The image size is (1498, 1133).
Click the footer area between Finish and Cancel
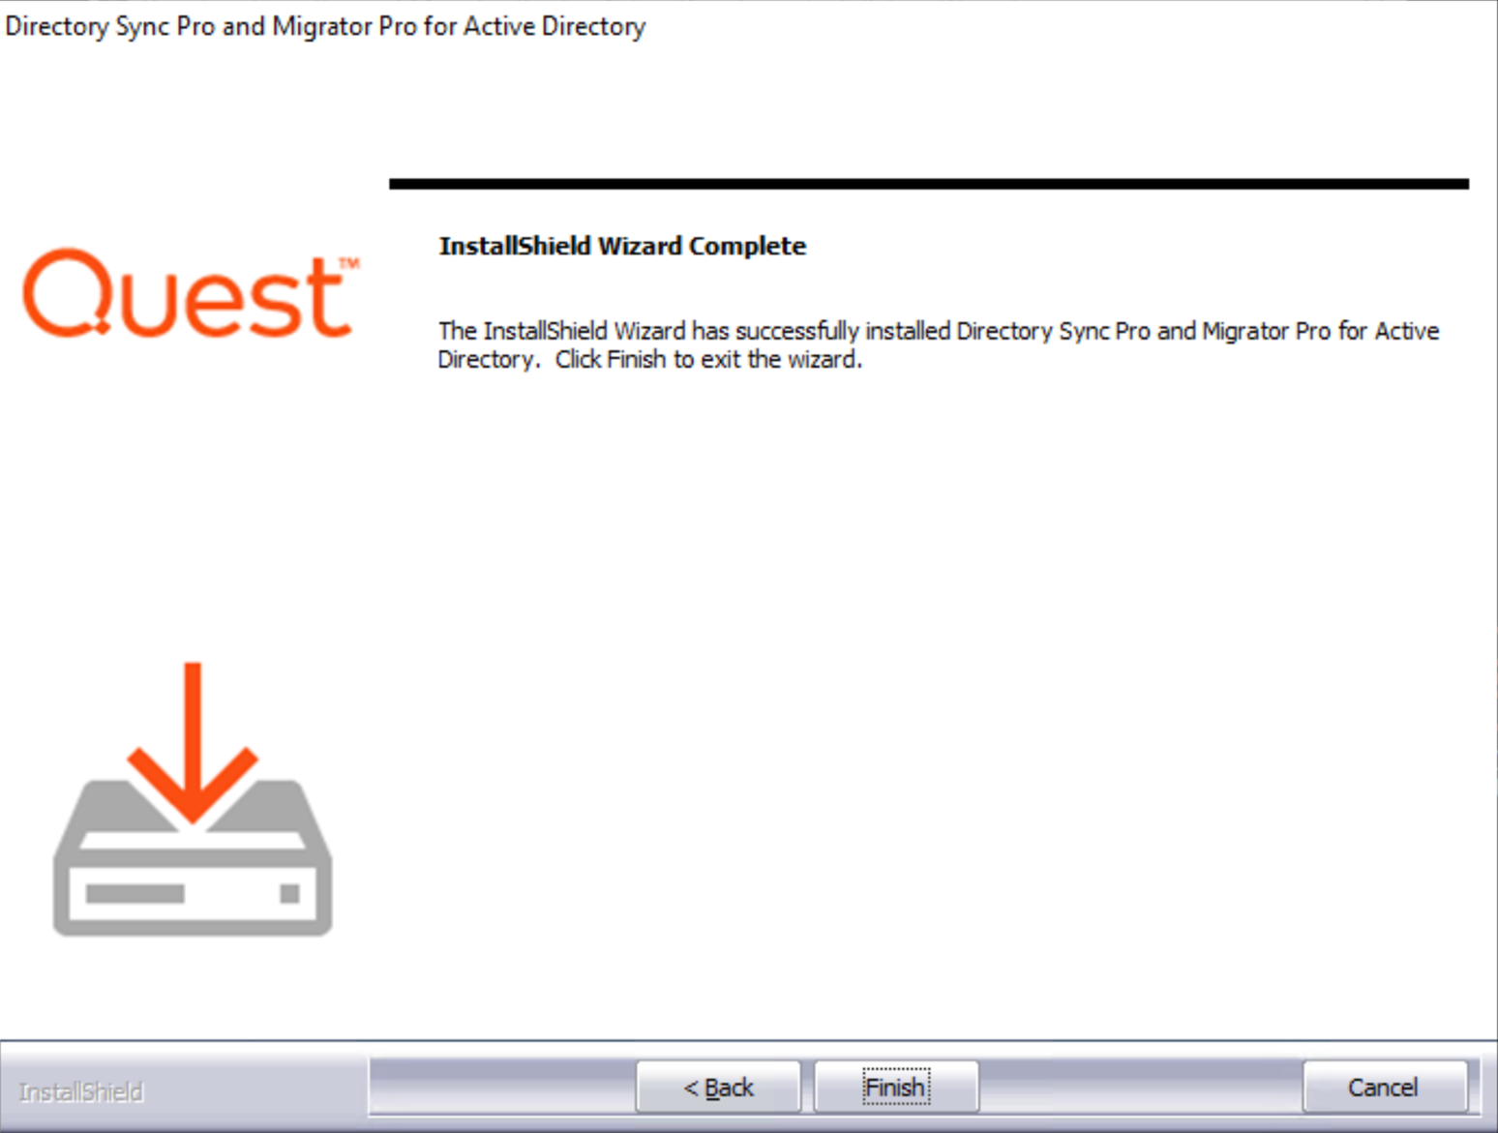coord(1140,1087)
